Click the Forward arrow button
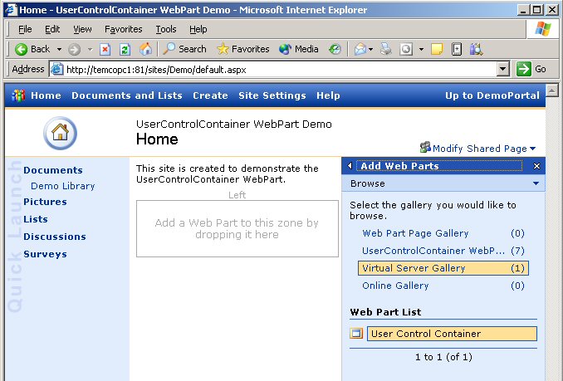 tap(75, 49)
